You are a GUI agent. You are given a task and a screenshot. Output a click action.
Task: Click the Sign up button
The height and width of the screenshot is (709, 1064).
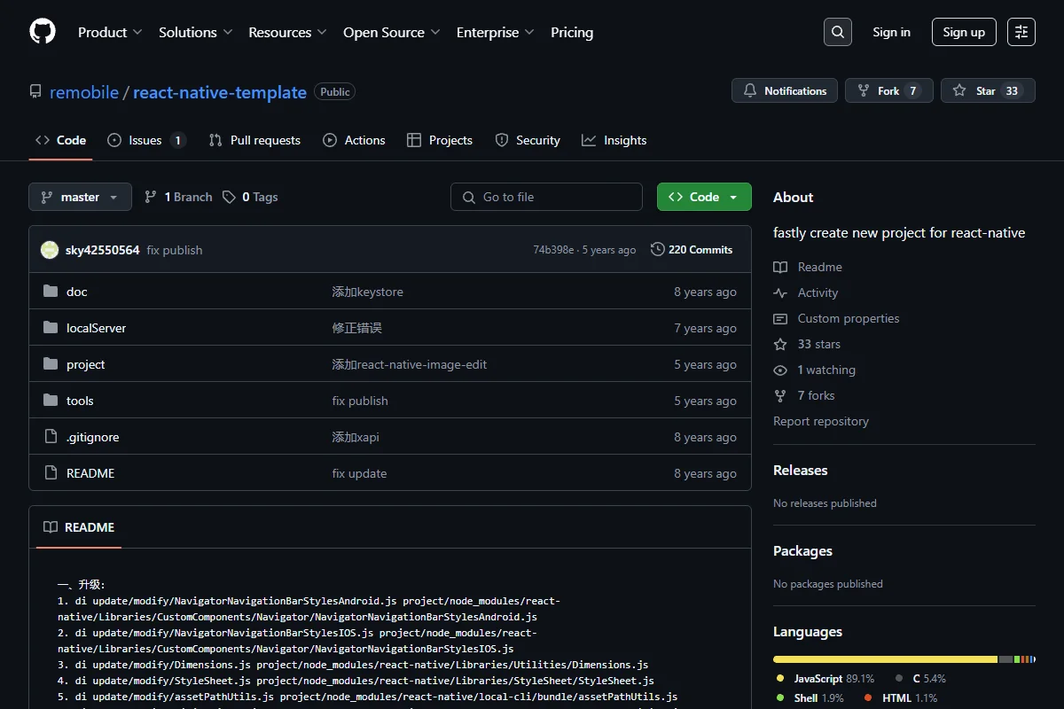tap(964, 32)
